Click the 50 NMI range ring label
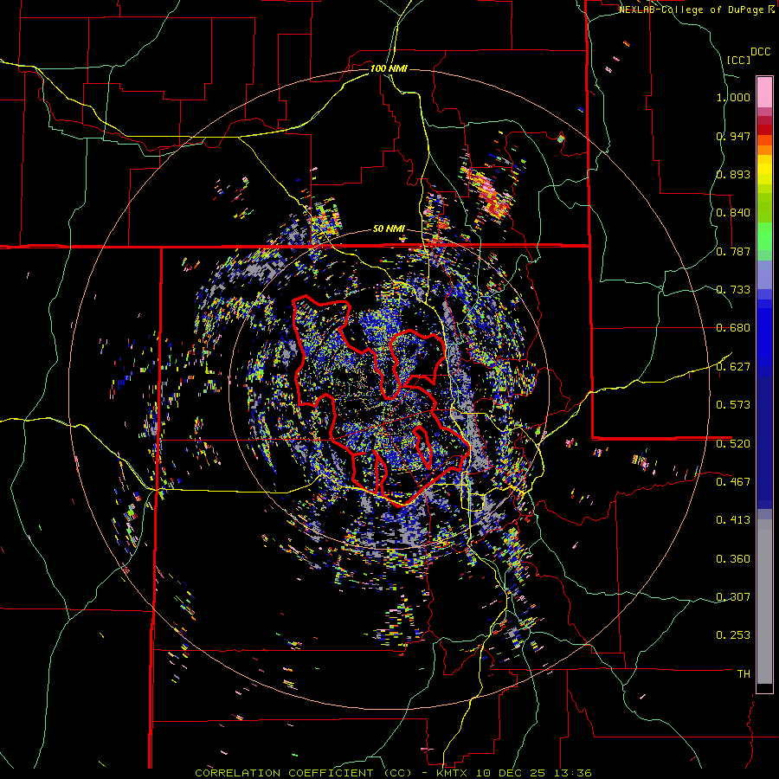779x779 pixels. (389, 229)
